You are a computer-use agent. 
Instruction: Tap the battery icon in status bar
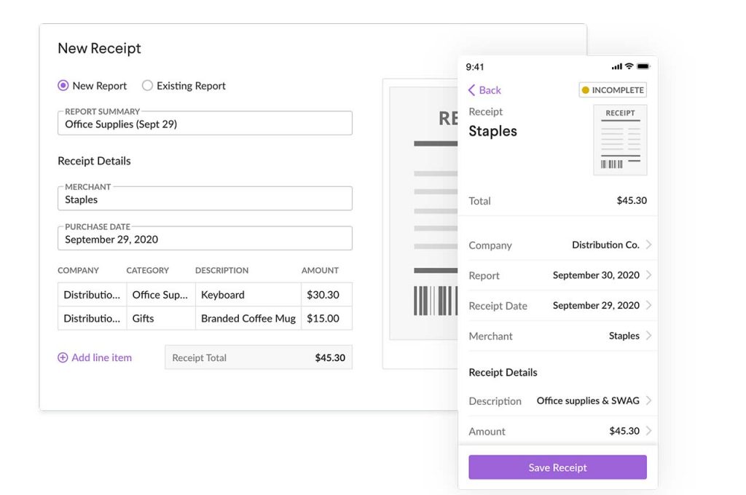tap(643, 66)
